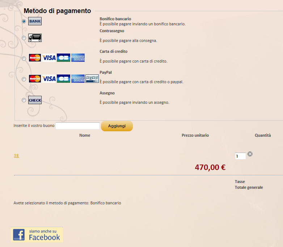283x247 pixels.
Task: Click the CB card logo in Carta di credito row
Action: point(64,58)
